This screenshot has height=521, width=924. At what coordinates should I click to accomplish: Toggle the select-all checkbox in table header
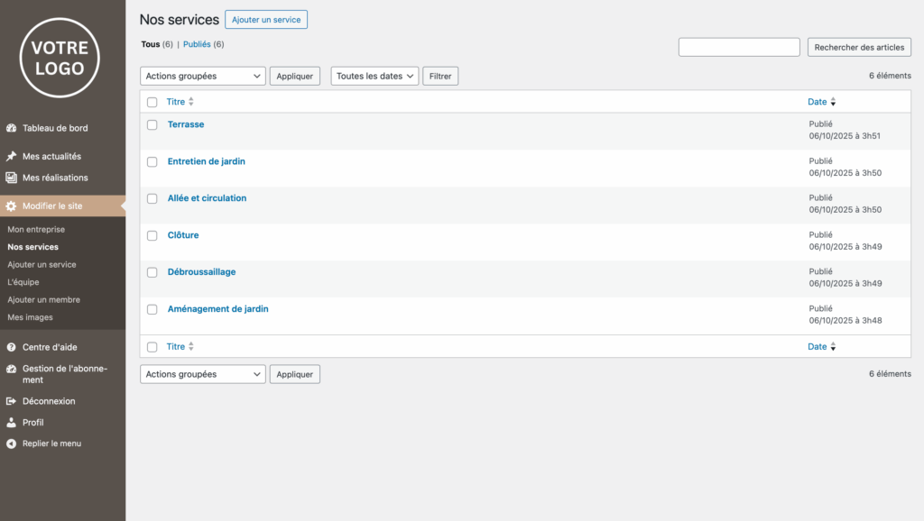pos(152,103)
